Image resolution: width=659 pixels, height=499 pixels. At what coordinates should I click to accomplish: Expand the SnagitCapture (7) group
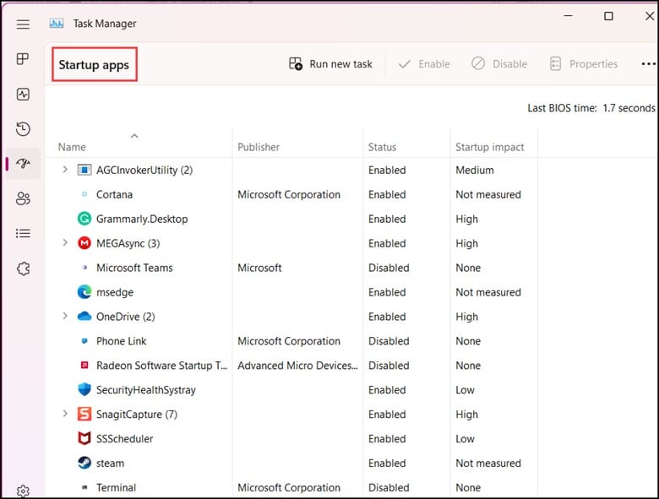[65, 414]
